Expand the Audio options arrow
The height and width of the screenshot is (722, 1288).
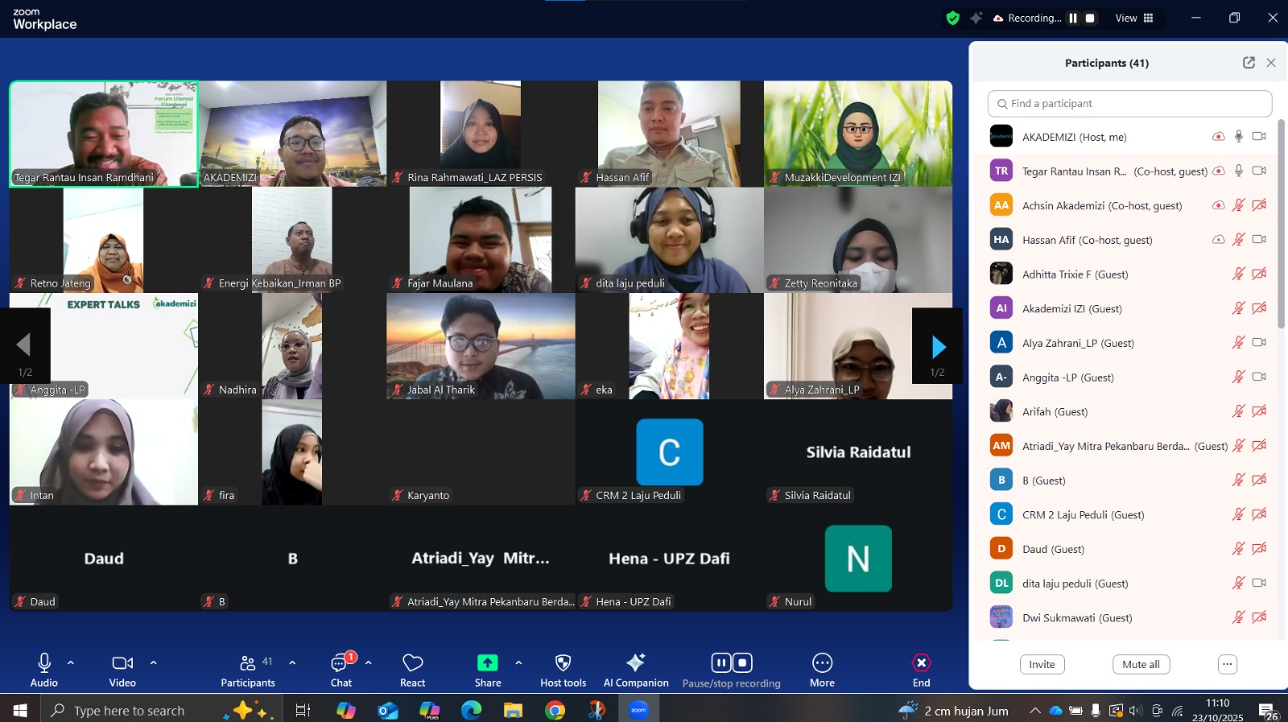(71, 662)
